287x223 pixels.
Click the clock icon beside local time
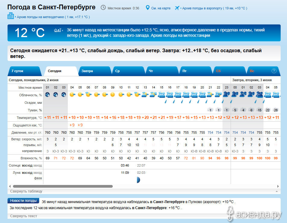(103, 8)
